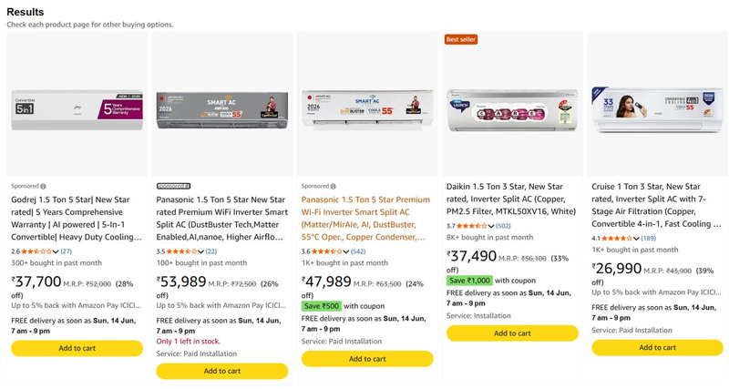
Task: Click the Sponsored info icon on the ₹47,989 Panasonic listing
Action: point(333,187)
